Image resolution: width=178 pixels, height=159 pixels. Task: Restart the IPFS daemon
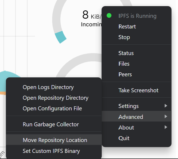(127, 27)
